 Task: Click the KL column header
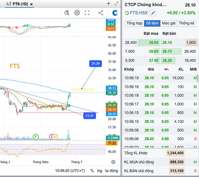click(x=181, y=69)
